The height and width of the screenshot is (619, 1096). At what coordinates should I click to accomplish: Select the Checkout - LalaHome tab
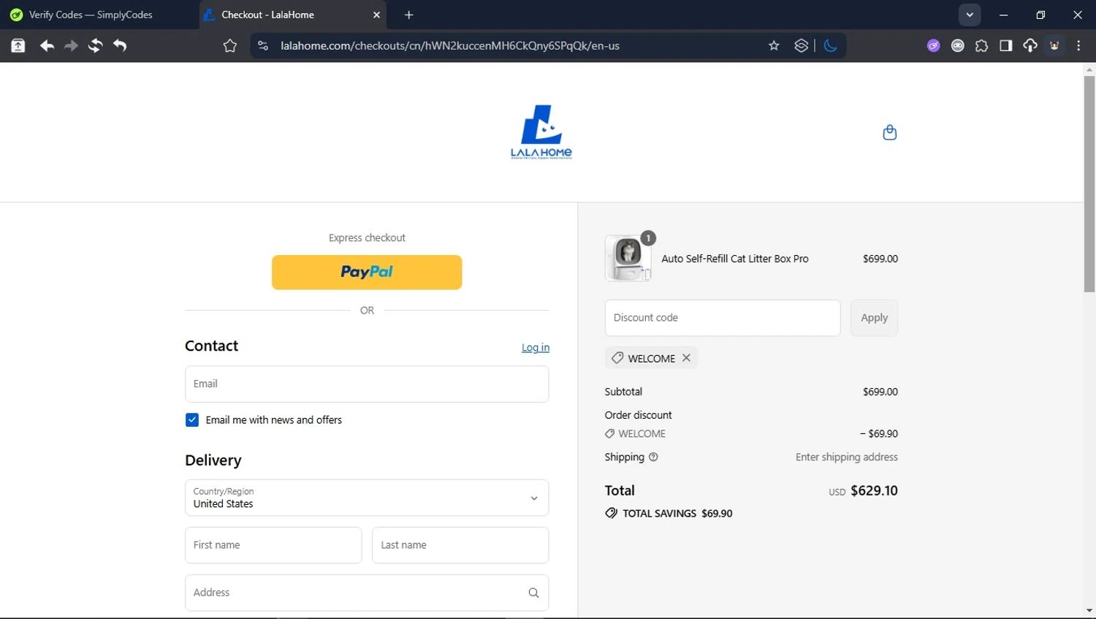pos(294,15)
